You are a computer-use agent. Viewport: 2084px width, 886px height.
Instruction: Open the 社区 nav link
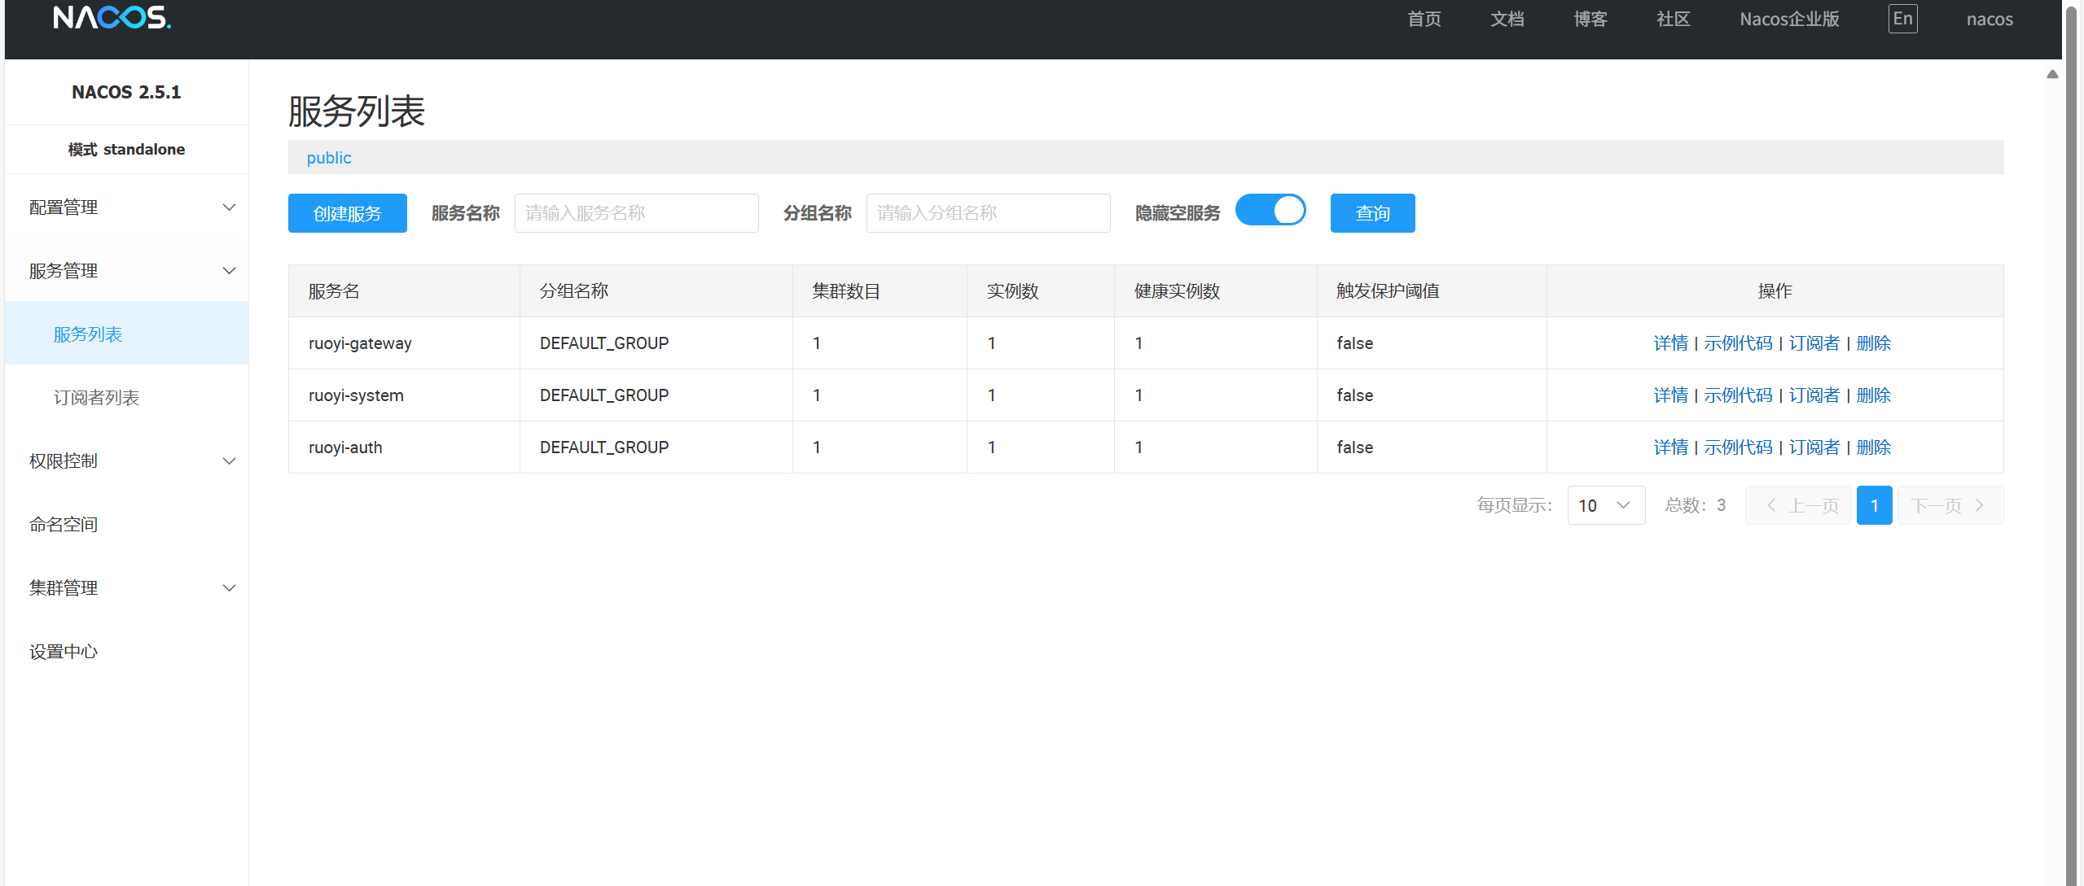(1674, 19)
